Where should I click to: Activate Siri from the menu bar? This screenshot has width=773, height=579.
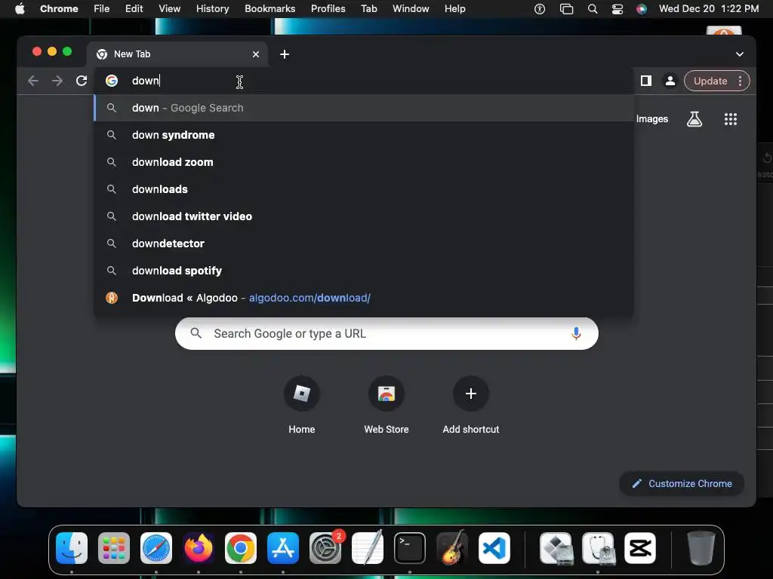click(642, 9)
